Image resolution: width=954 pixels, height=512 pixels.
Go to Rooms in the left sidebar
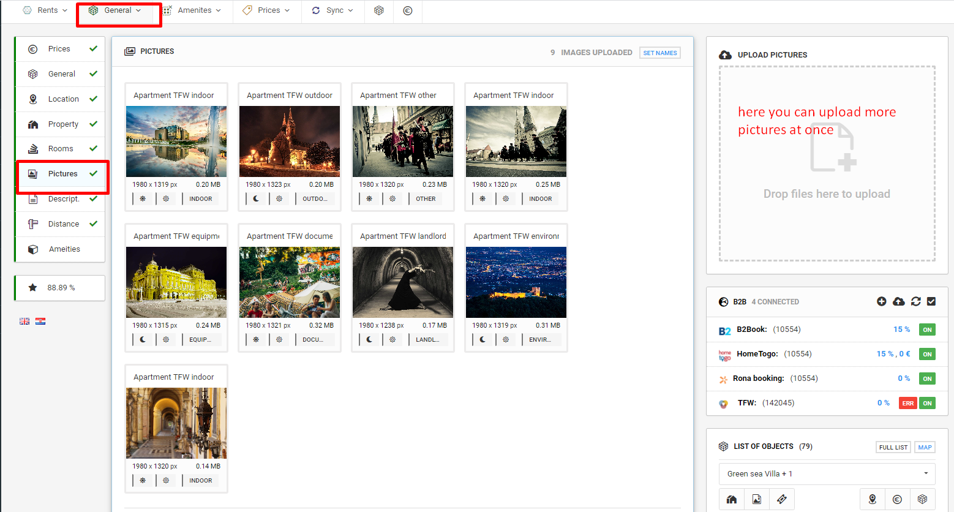point(60,148)
